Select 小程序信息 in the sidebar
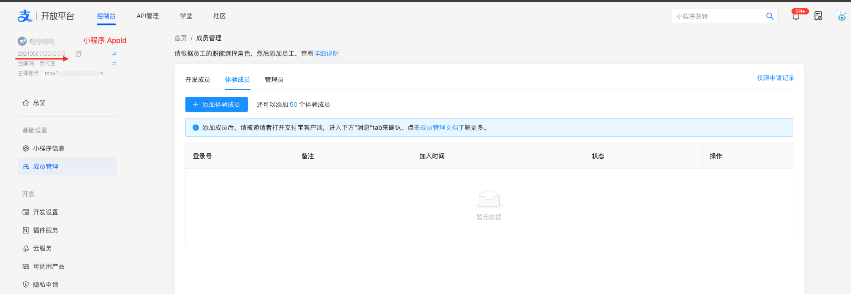The width and height of the screenshot is (851, 294). 48,148
